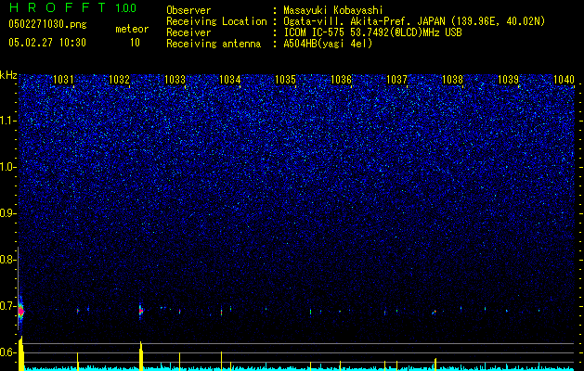Click the 1031 time axis marker
The width and height of the screenshot is (584, 371).
[63, 79]
